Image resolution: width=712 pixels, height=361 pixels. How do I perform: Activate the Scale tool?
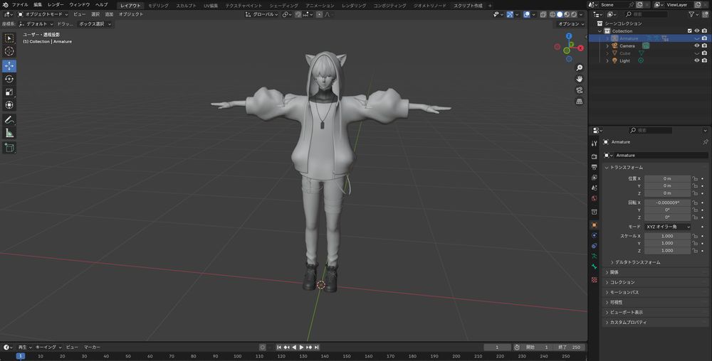pos(9,92)
